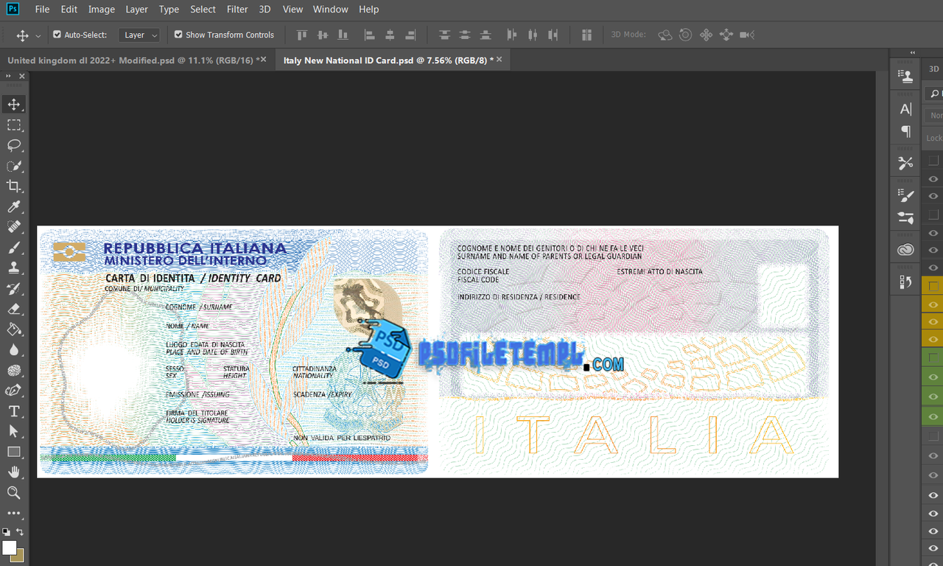Open the layer blend mode dropdown

point(935,115)
